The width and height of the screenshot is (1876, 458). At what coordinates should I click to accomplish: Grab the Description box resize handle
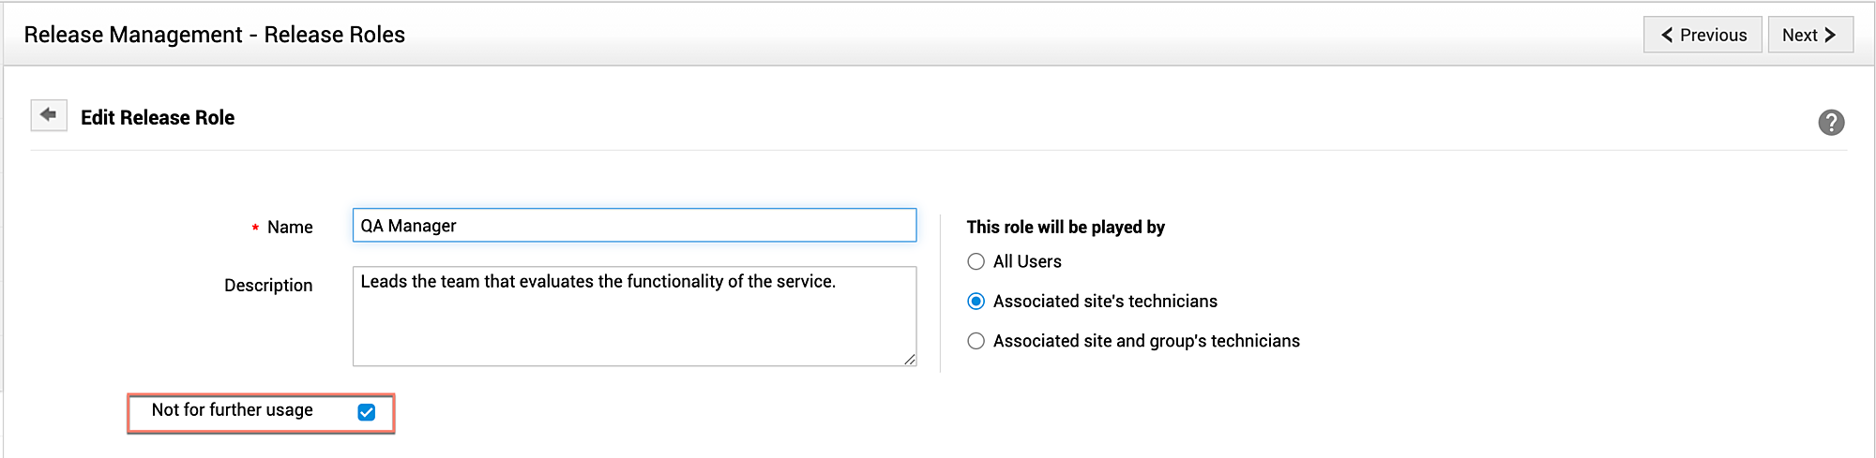910,359
